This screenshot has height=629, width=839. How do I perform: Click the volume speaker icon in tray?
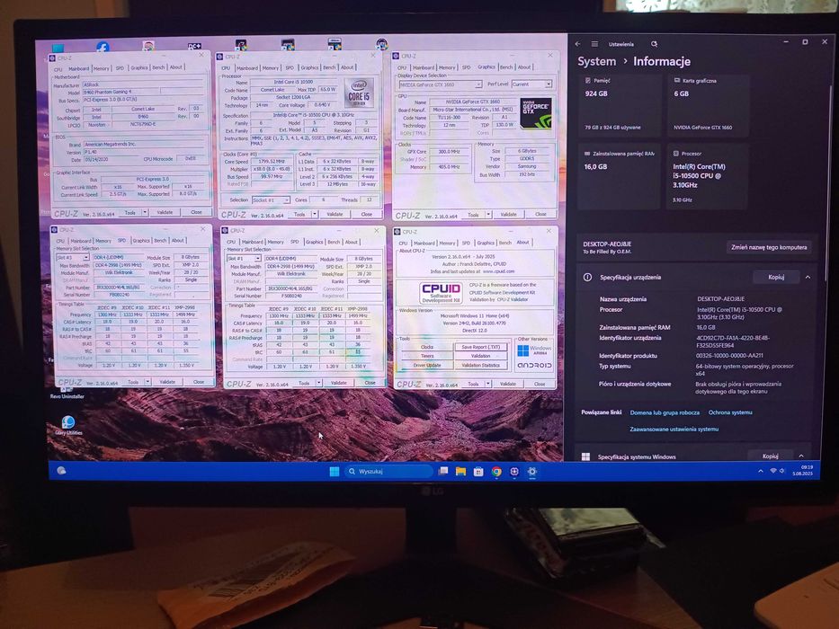781,471
